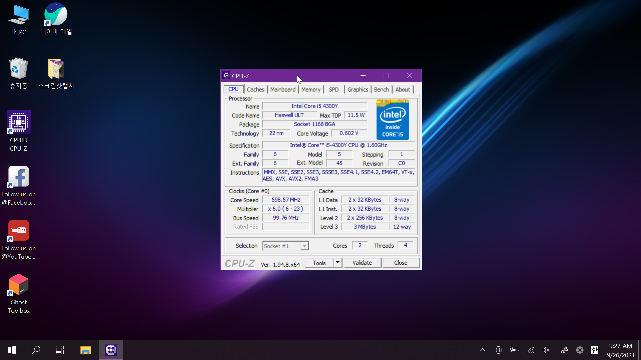Click the Threads value 4
The width and height of the screenshot is (641, 360).
coord(406,245)
